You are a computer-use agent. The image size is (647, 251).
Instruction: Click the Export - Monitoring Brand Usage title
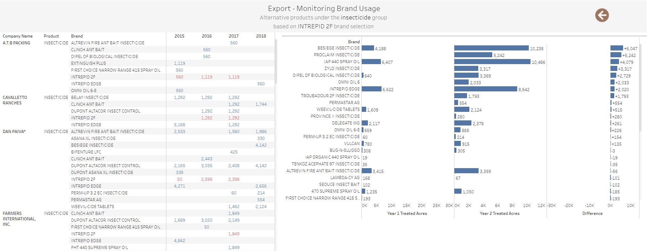coord(324,9)
